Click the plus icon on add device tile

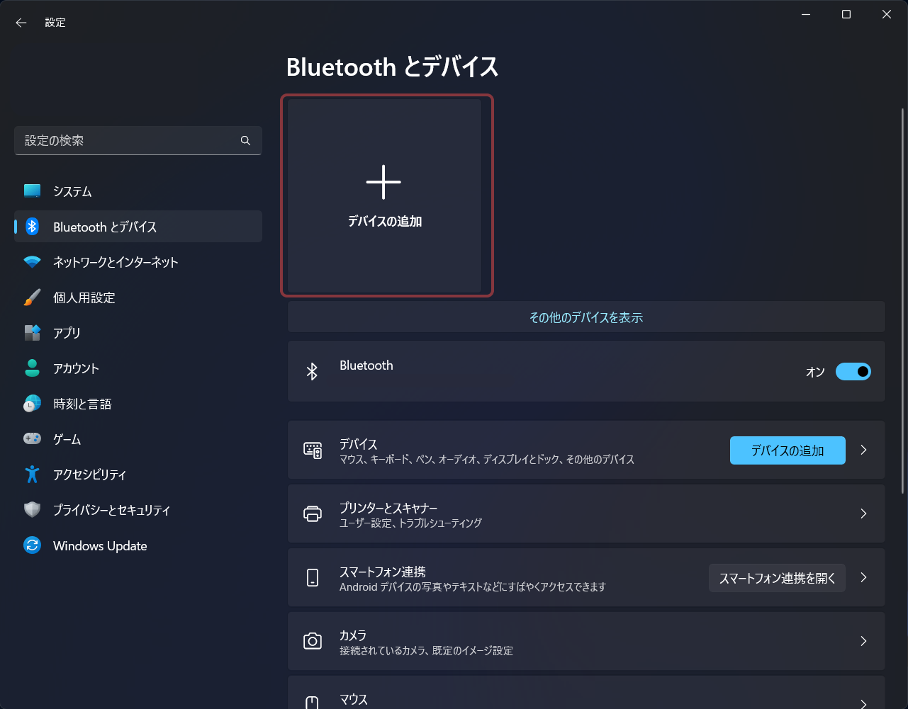(x=383, y=182)
